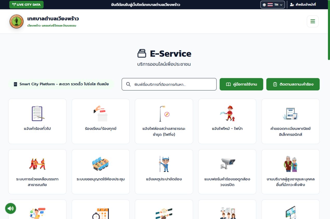The height and width of the screenshot is (219, 330).
Task: Click the แบบฟอร์มคำร้องขอดูกล้องวงจรปิด label text
Action: tap(227, 182)
